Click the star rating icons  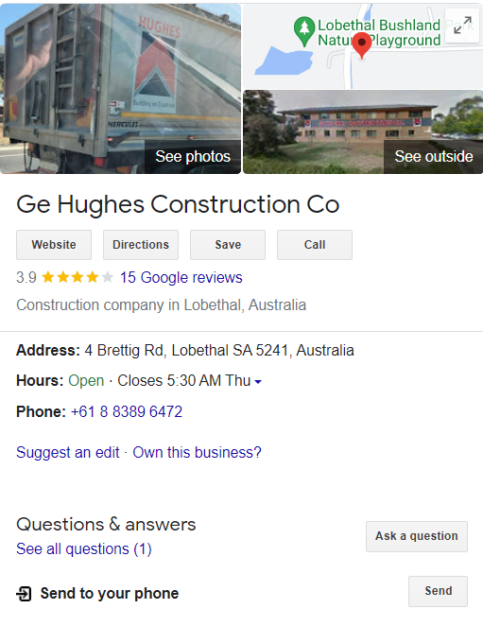78,277
